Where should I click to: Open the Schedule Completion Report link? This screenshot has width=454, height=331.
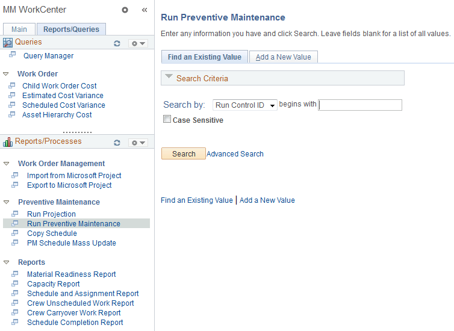(x=75, y=323)
